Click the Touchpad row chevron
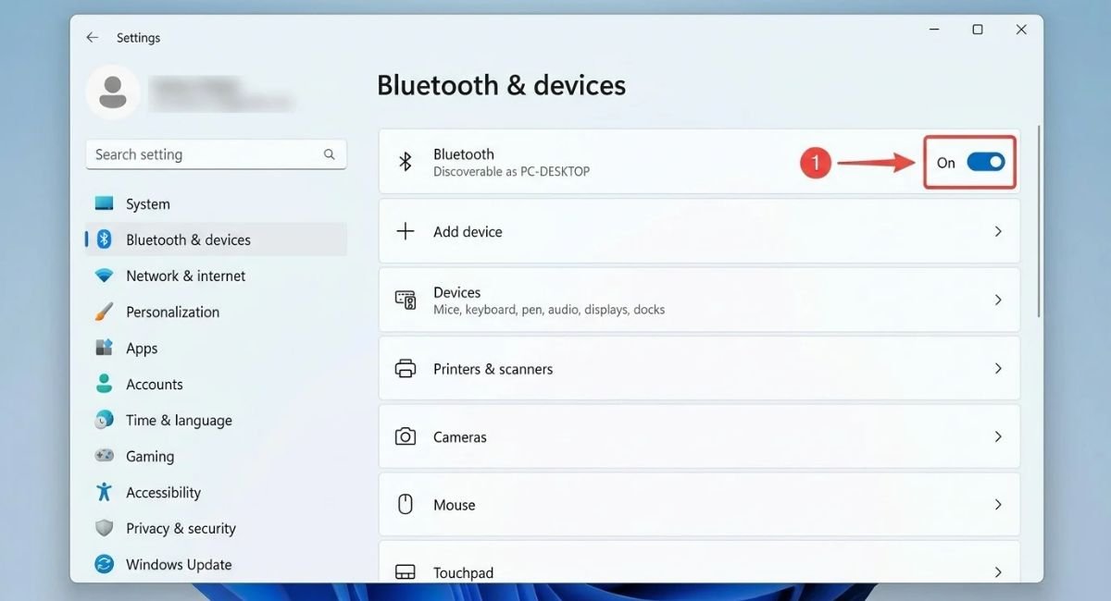This screenshot has width=1111, height=601. click(x=998, y=572)
